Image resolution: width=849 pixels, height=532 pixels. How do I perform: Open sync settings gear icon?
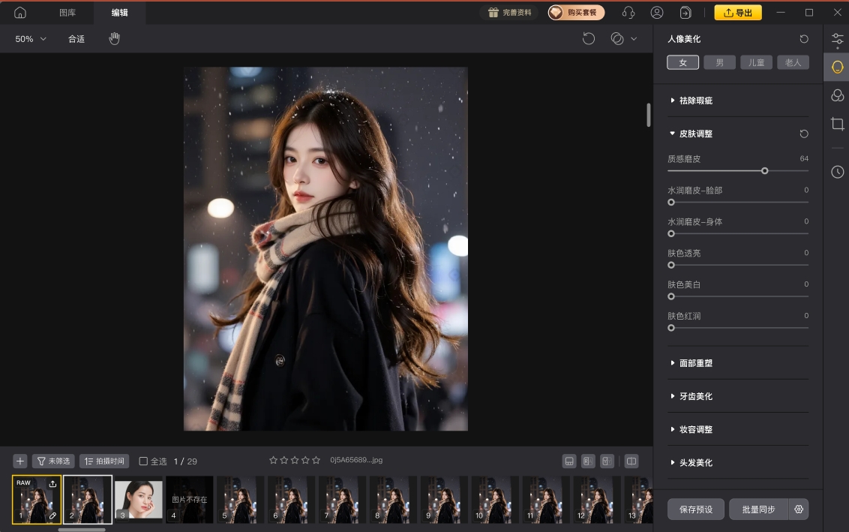pos(799,509)
